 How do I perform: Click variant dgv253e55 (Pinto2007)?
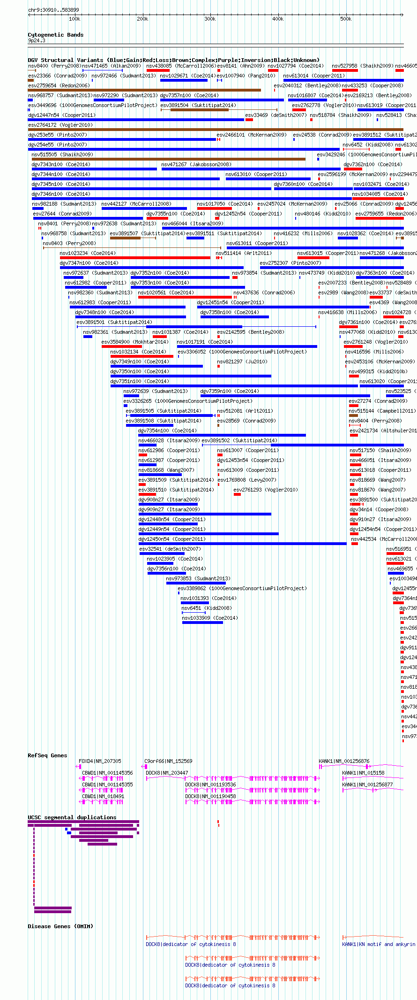pos(58,135)
